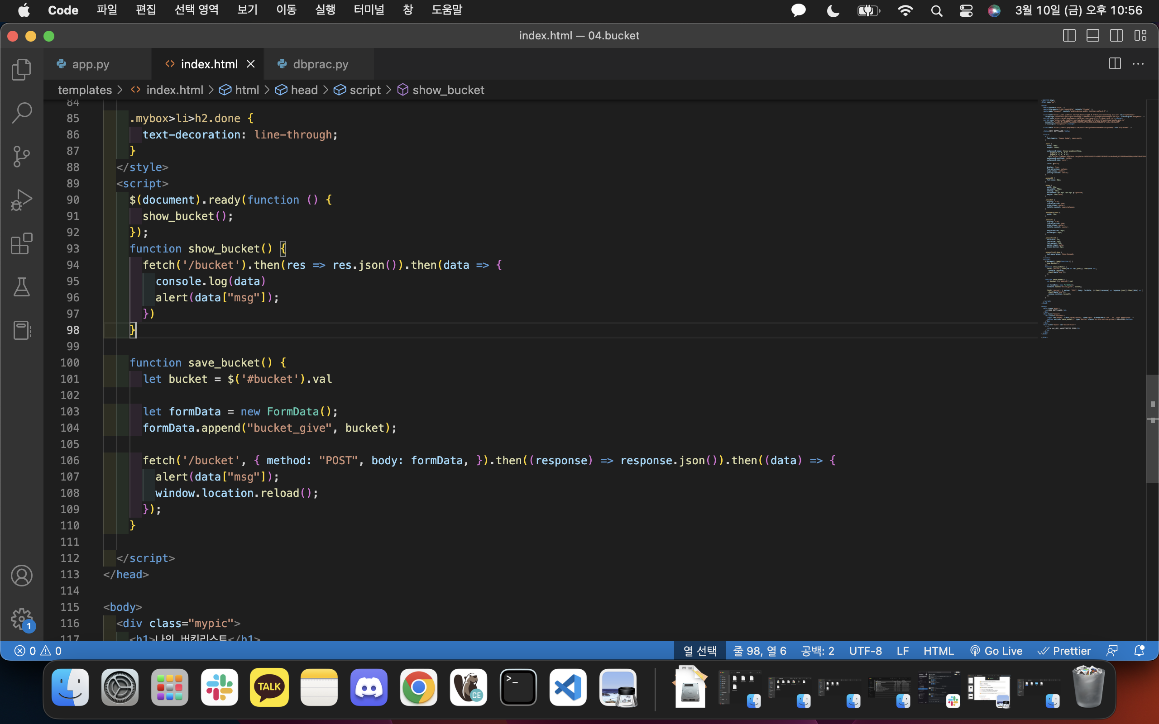Toggle the primary sidebar layout button
Image resolution: width=1159 pixels, height=724 pixels.
(1069, 35)
